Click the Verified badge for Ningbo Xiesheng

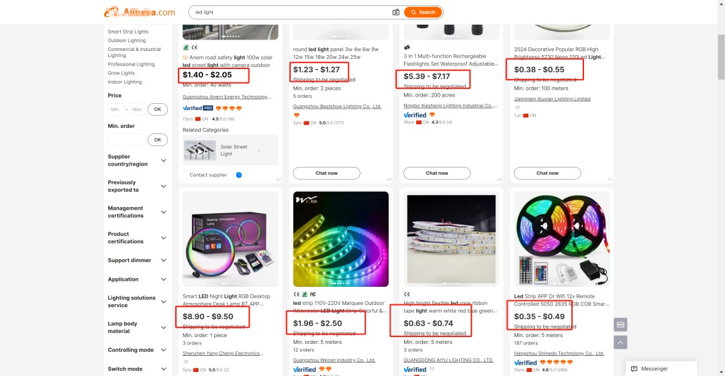(x=415, y=115)
